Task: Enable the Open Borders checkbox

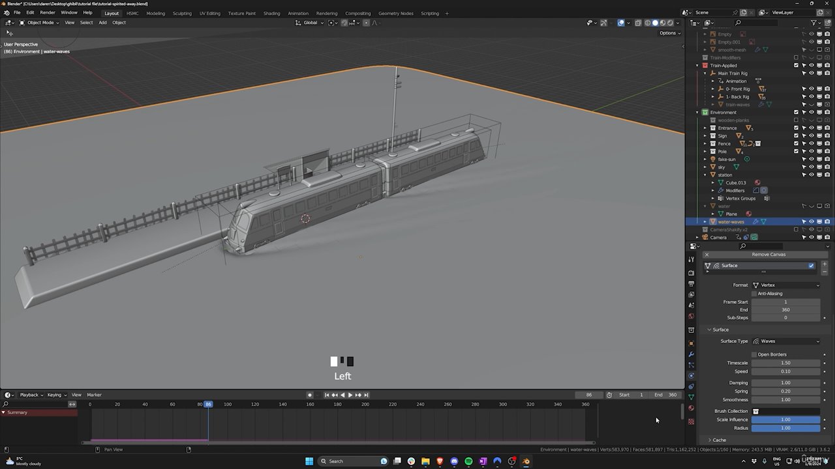Action: pyautogui.click(x=754, y=354)
